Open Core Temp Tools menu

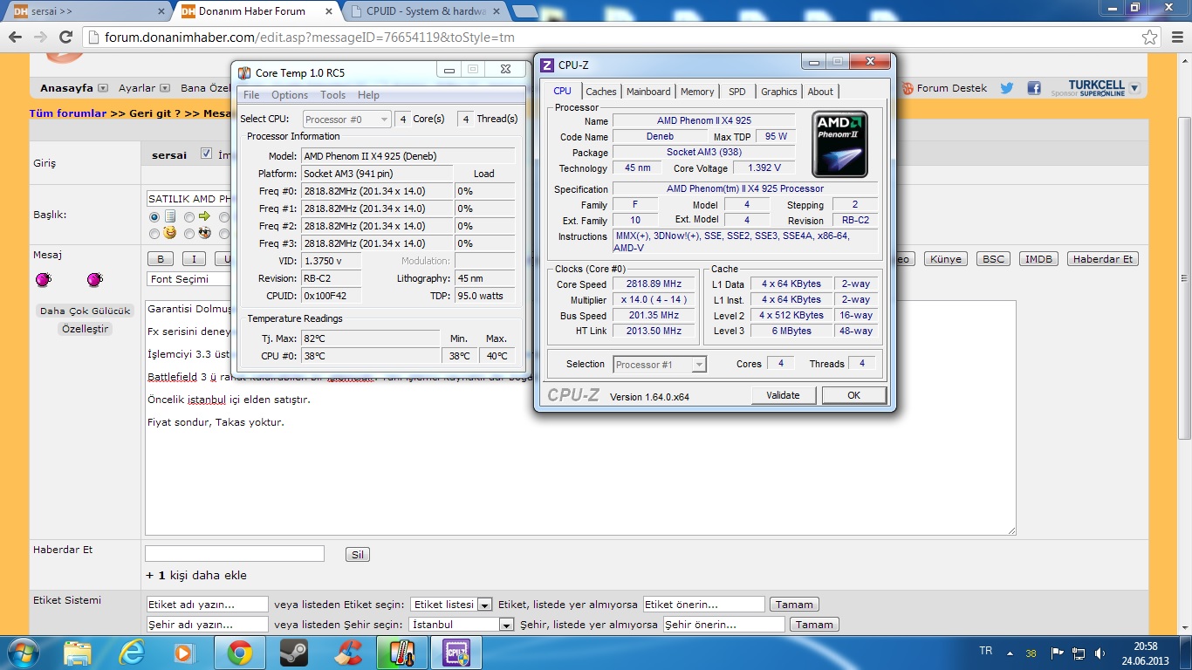(332, 95)
